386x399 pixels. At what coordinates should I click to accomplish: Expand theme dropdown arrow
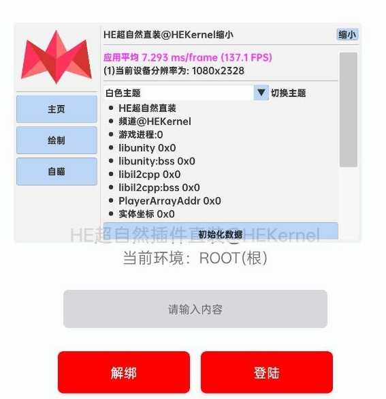pos(261,93)
